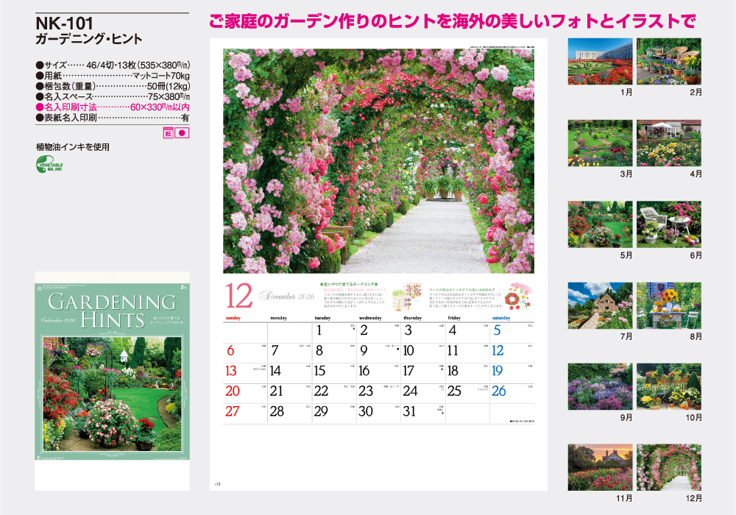This screenshot has width=736, height=515.
Task: Click the boxed 紙 paper icon
Action: (169, 133)
